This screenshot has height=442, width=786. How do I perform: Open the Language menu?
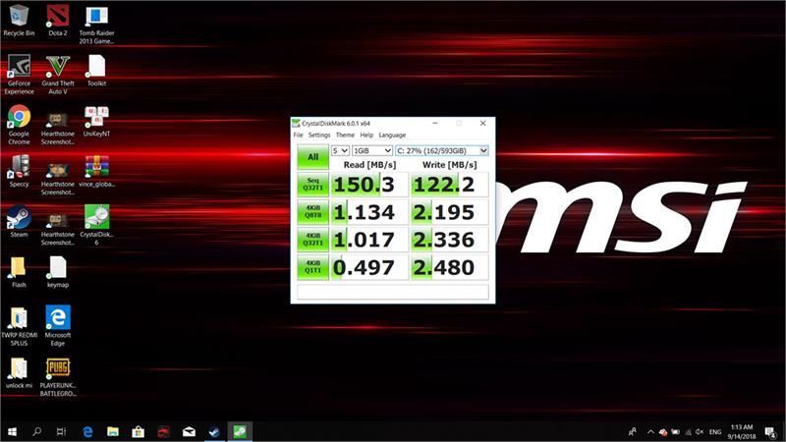pyautogui.click(x=392, y=135)
